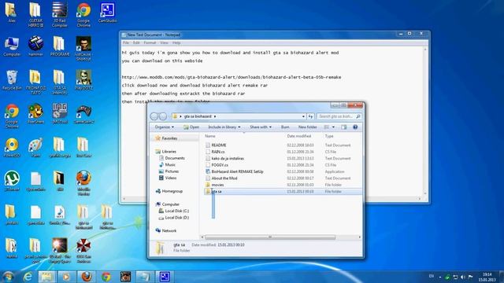Open the Include in library dropdown

pyautogui.click(x=224, y=127)
